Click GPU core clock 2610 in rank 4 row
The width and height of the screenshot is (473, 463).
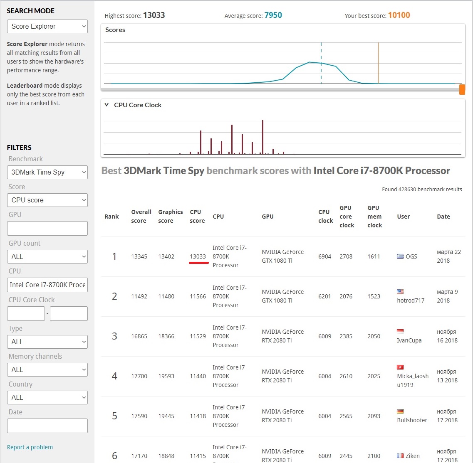(346, 376)
